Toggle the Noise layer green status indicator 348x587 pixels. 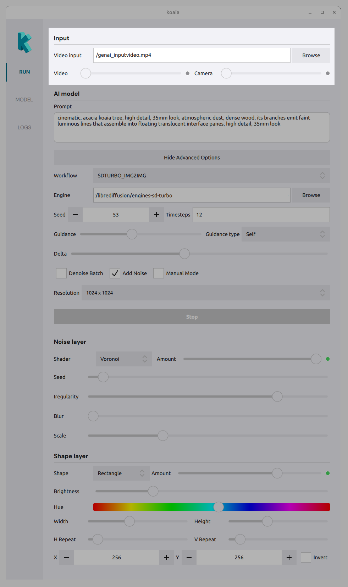point(328,359)
